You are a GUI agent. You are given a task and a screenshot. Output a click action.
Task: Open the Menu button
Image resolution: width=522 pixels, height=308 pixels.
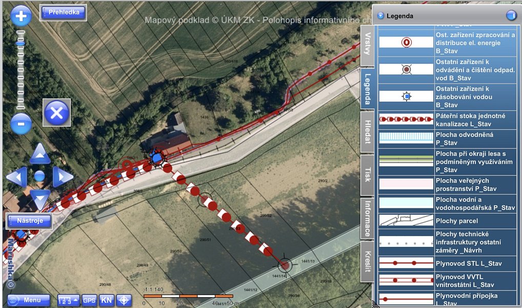tap(29, 300)
